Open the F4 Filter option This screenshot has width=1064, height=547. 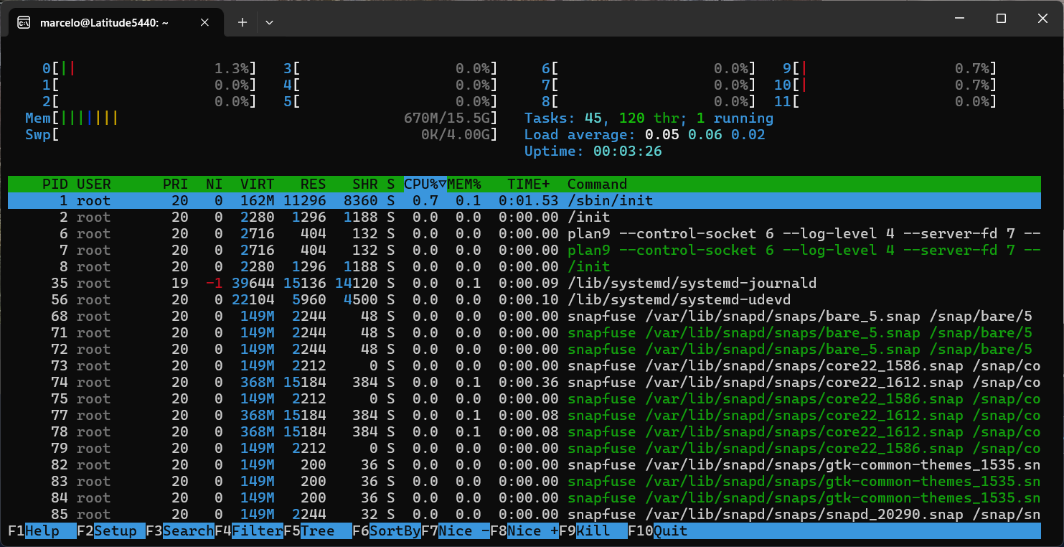tap(249, 531)
